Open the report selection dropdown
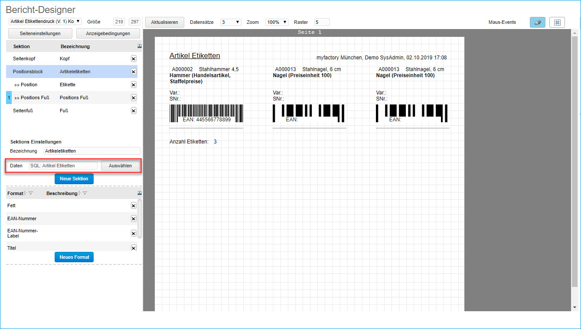 click(45, 21)
